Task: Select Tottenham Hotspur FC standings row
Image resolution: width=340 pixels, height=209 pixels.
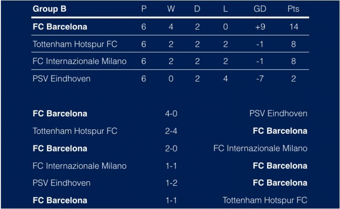Action: [x=75, y=44]
